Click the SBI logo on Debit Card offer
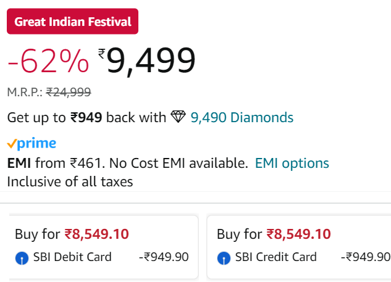Viewport: 391px width, 282px height. (x=22, y=258)
